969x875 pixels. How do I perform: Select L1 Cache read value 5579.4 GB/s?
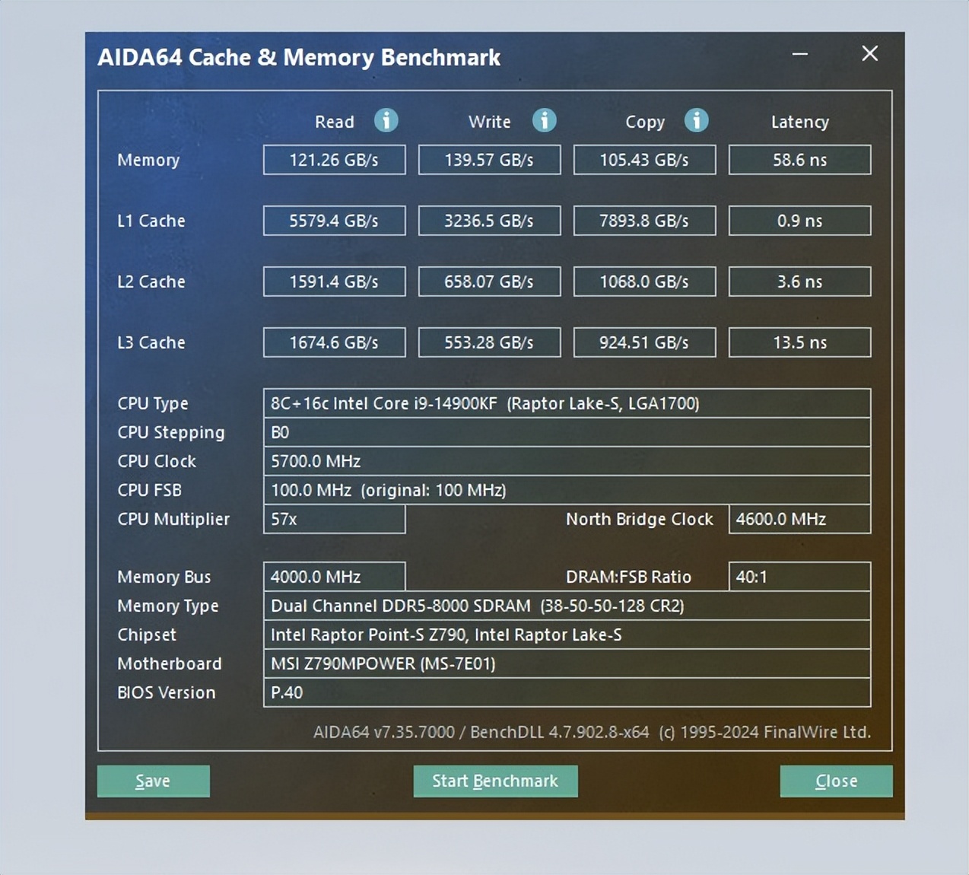pos(334,221)
